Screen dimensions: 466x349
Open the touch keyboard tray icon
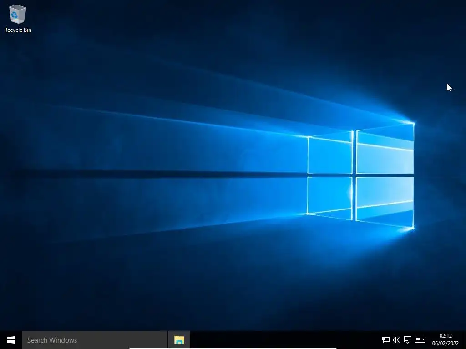tap(420, 339)
